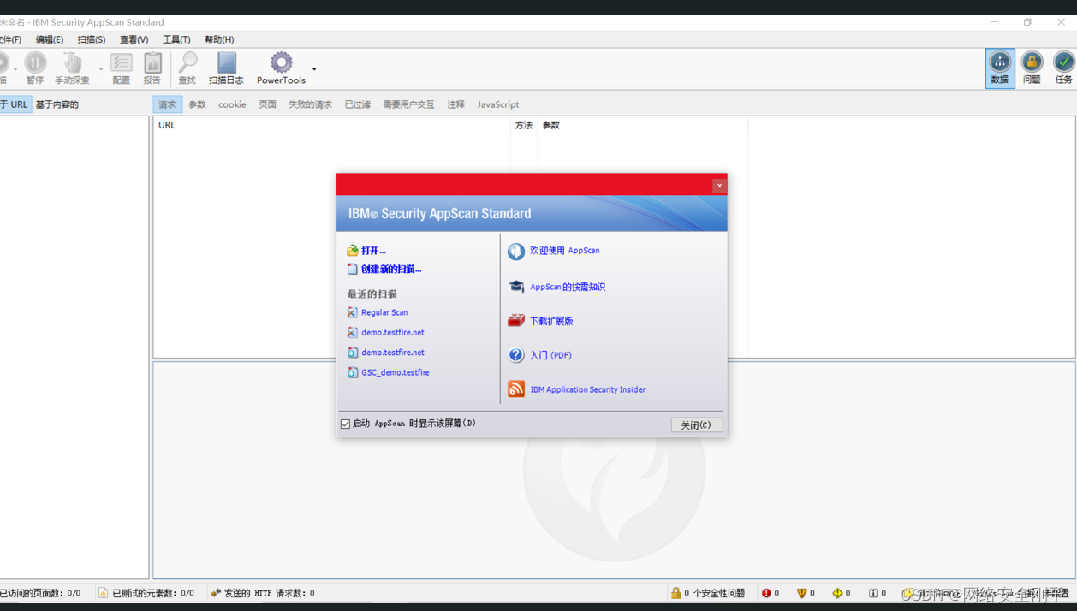The width and height of the screenshot is (1077, 611).
Task: Switch to the 参数 tab
Action: (x=197, y=104)
